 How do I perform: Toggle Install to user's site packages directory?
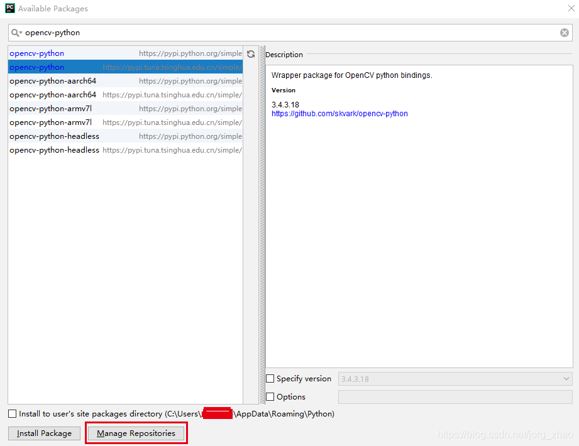coord(12,414)
